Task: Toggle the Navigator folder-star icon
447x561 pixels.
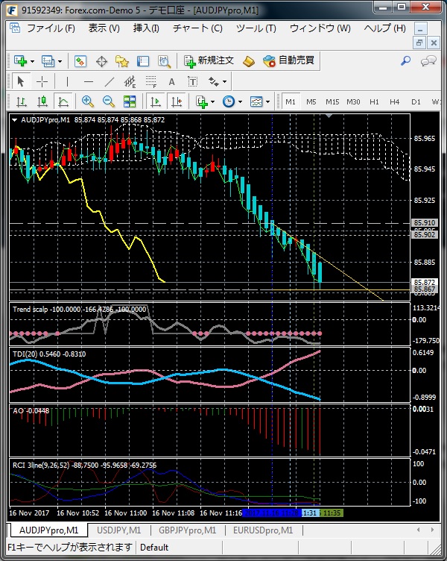Action: pyautogui.click(x=122, y=61)
